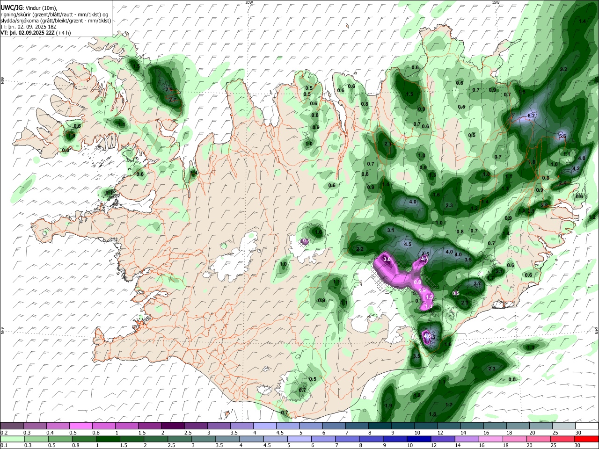
Task: Click the 12 label in the upper legend row
Action: click(440, 433)
